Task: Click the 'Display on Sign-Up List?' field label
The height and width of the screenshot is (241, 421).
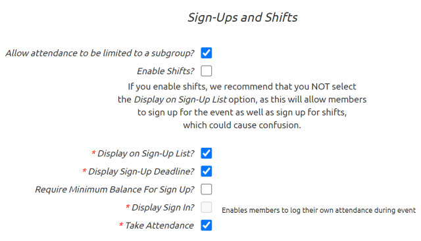Action: 145,154
